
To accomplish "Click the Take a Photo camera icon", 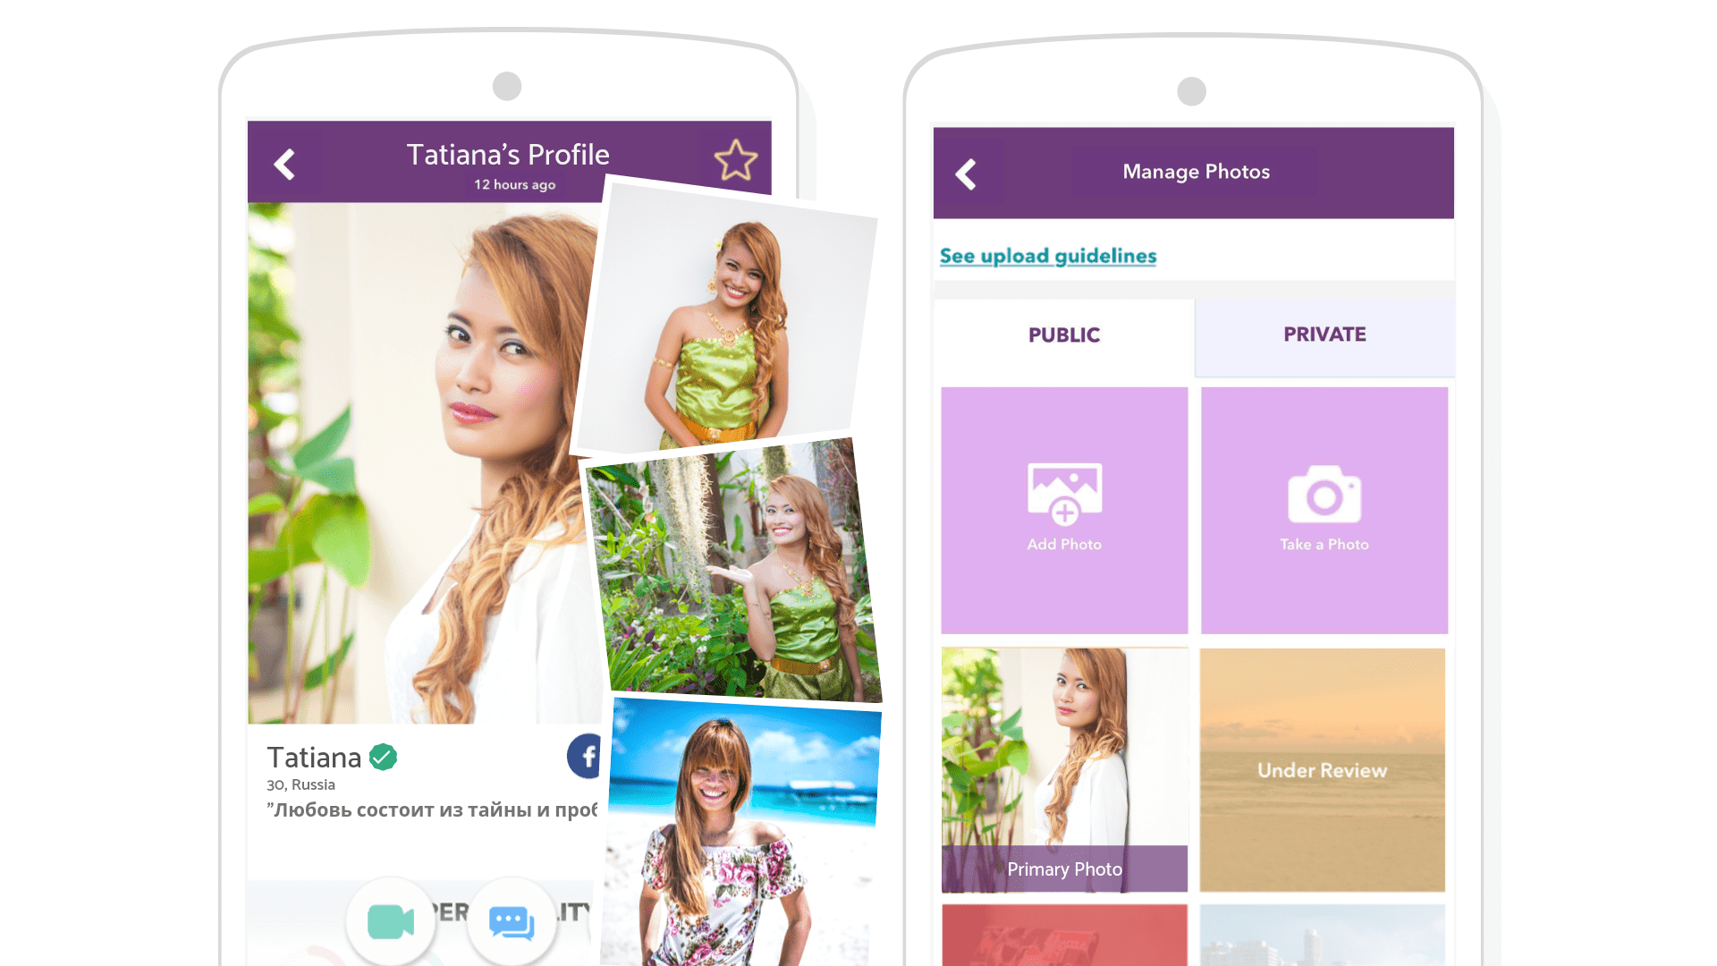I will [x=1324, y=495].
